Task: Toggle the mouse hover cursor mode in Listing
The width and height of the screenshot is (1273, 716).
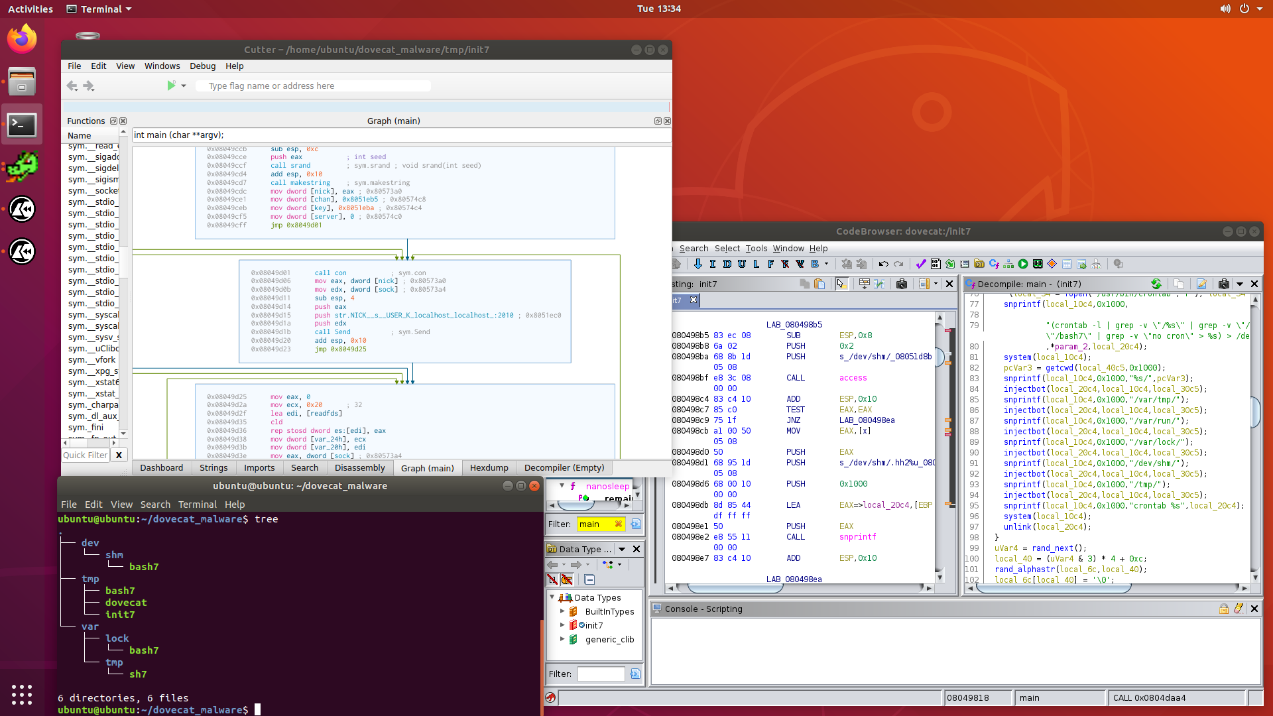Action: [841, 284]
